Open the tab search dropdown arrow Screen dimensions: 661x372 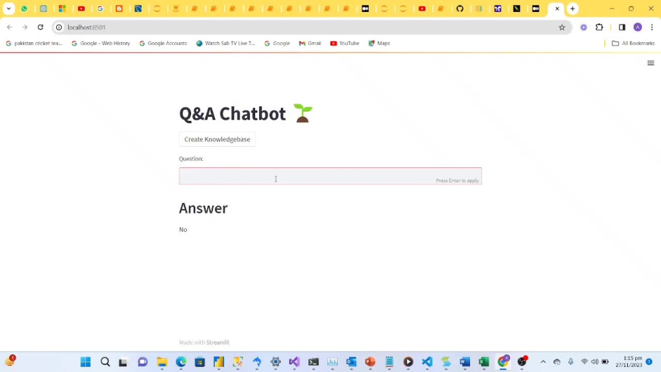tap(9, 9)
